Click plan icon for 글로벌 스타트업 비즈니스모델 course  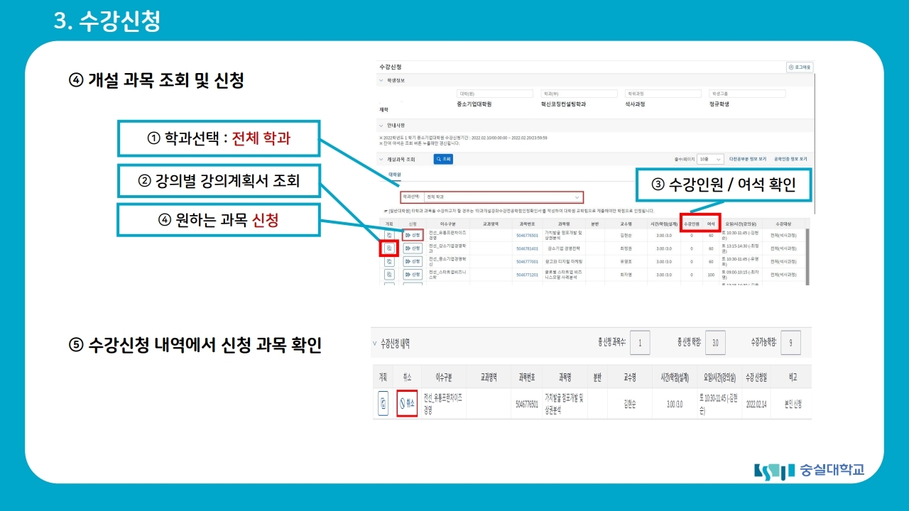click(390, 274)
